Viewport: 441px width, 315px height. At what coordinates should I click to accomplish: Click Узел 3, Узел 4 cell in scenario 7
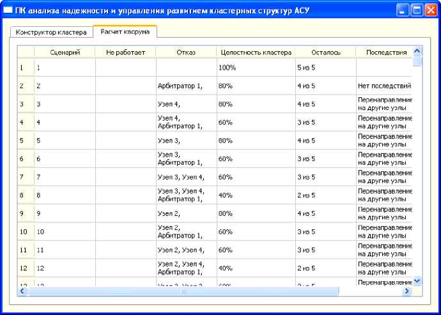coord(186,177)
